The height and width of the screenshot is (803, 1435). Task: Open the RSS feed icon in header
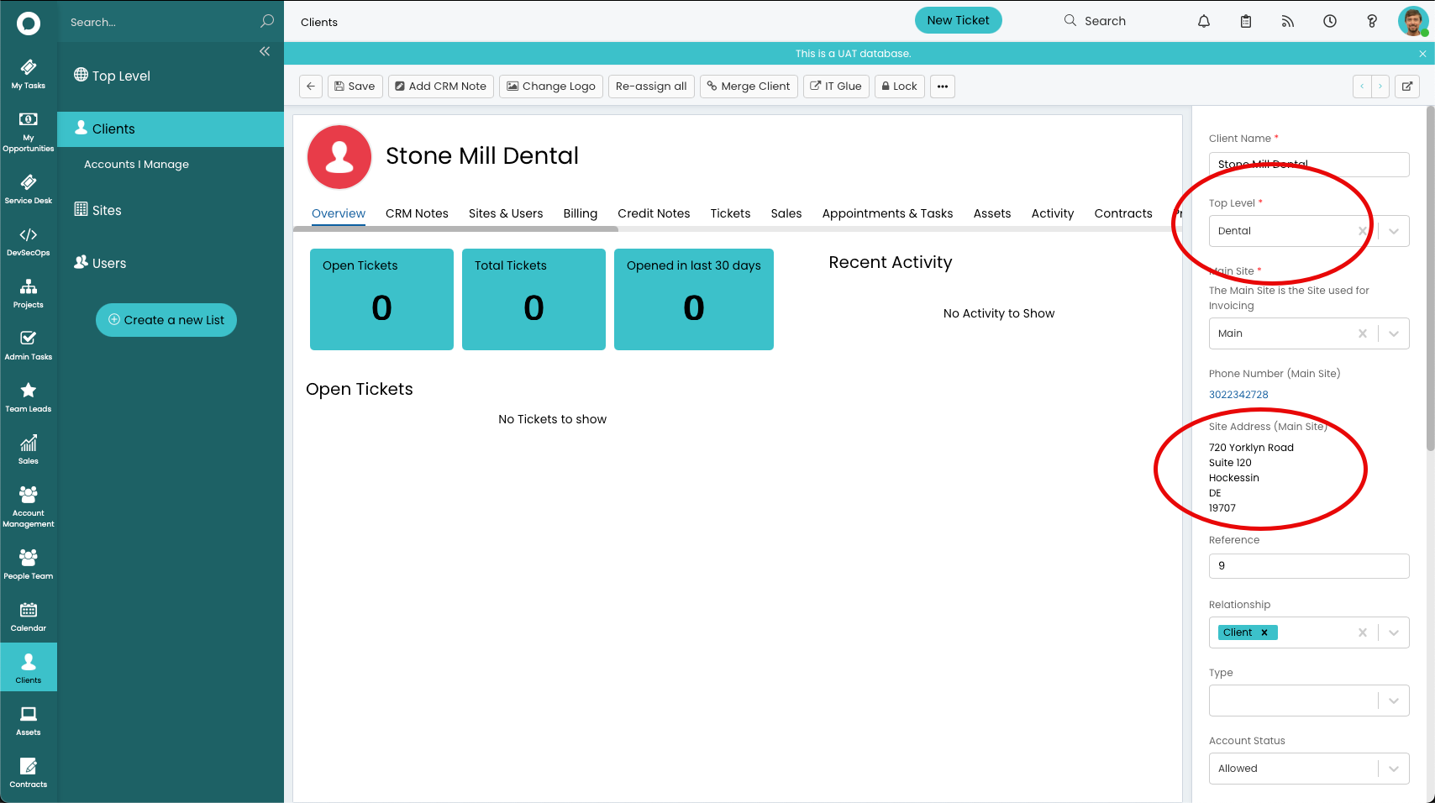1288,21
